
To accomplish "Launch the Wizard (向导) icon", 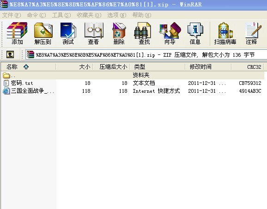I will 170,30.
